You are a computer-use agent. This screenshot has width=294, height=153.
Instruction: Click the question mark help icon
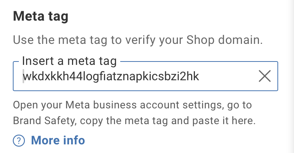coord(19,141)
